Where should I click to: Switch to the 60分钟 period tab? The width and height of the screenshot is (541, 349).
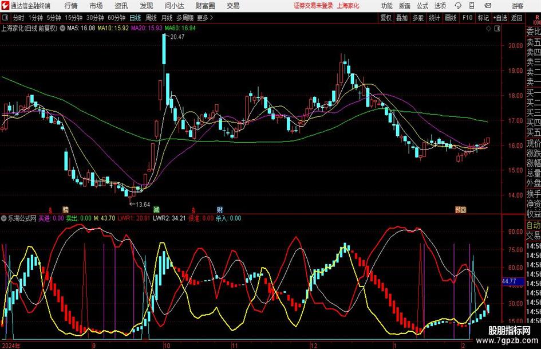(x=117, y=18)
